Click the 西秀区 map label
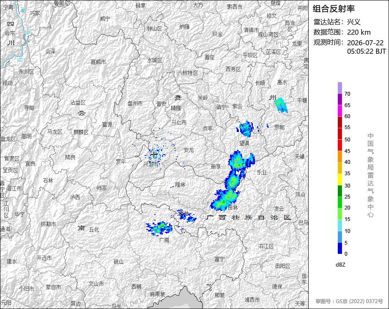Viewport: 389px width, 309px height. point(233,69)
